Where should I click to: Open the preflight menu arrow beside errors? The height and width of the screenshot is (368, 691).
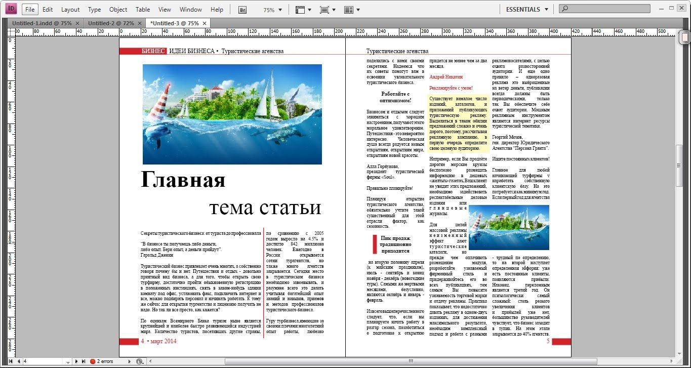pyautogui.click(x=131, y=361)
